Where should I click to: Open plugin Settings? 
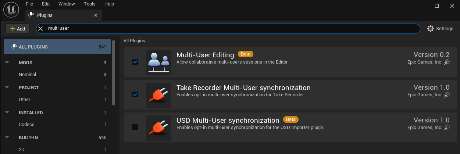pos(440,29)
